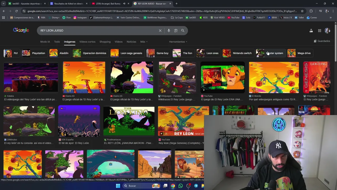This screenshot has width=337, height=190.
Task: Open the Disney+ bookmark
Action: pos(54,18)
